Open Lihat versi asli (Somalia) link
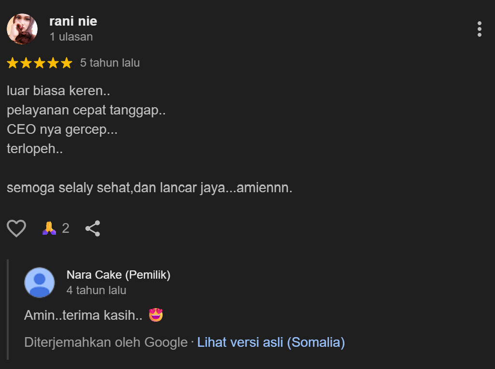Screen dimensions: 495x369 [271, 342]
